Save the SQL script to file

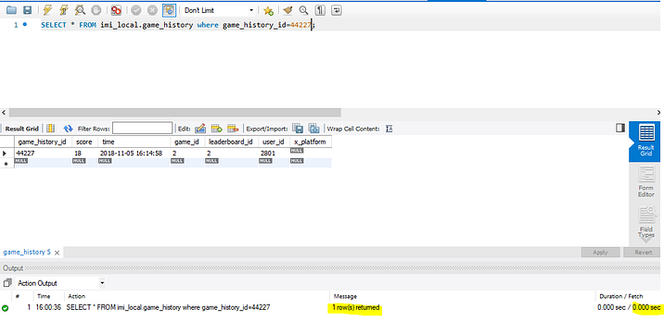27,10
